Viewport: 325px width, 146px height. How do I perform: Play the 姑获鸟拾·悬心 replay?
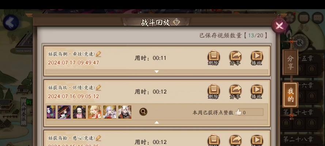click(x=257, y=141)
